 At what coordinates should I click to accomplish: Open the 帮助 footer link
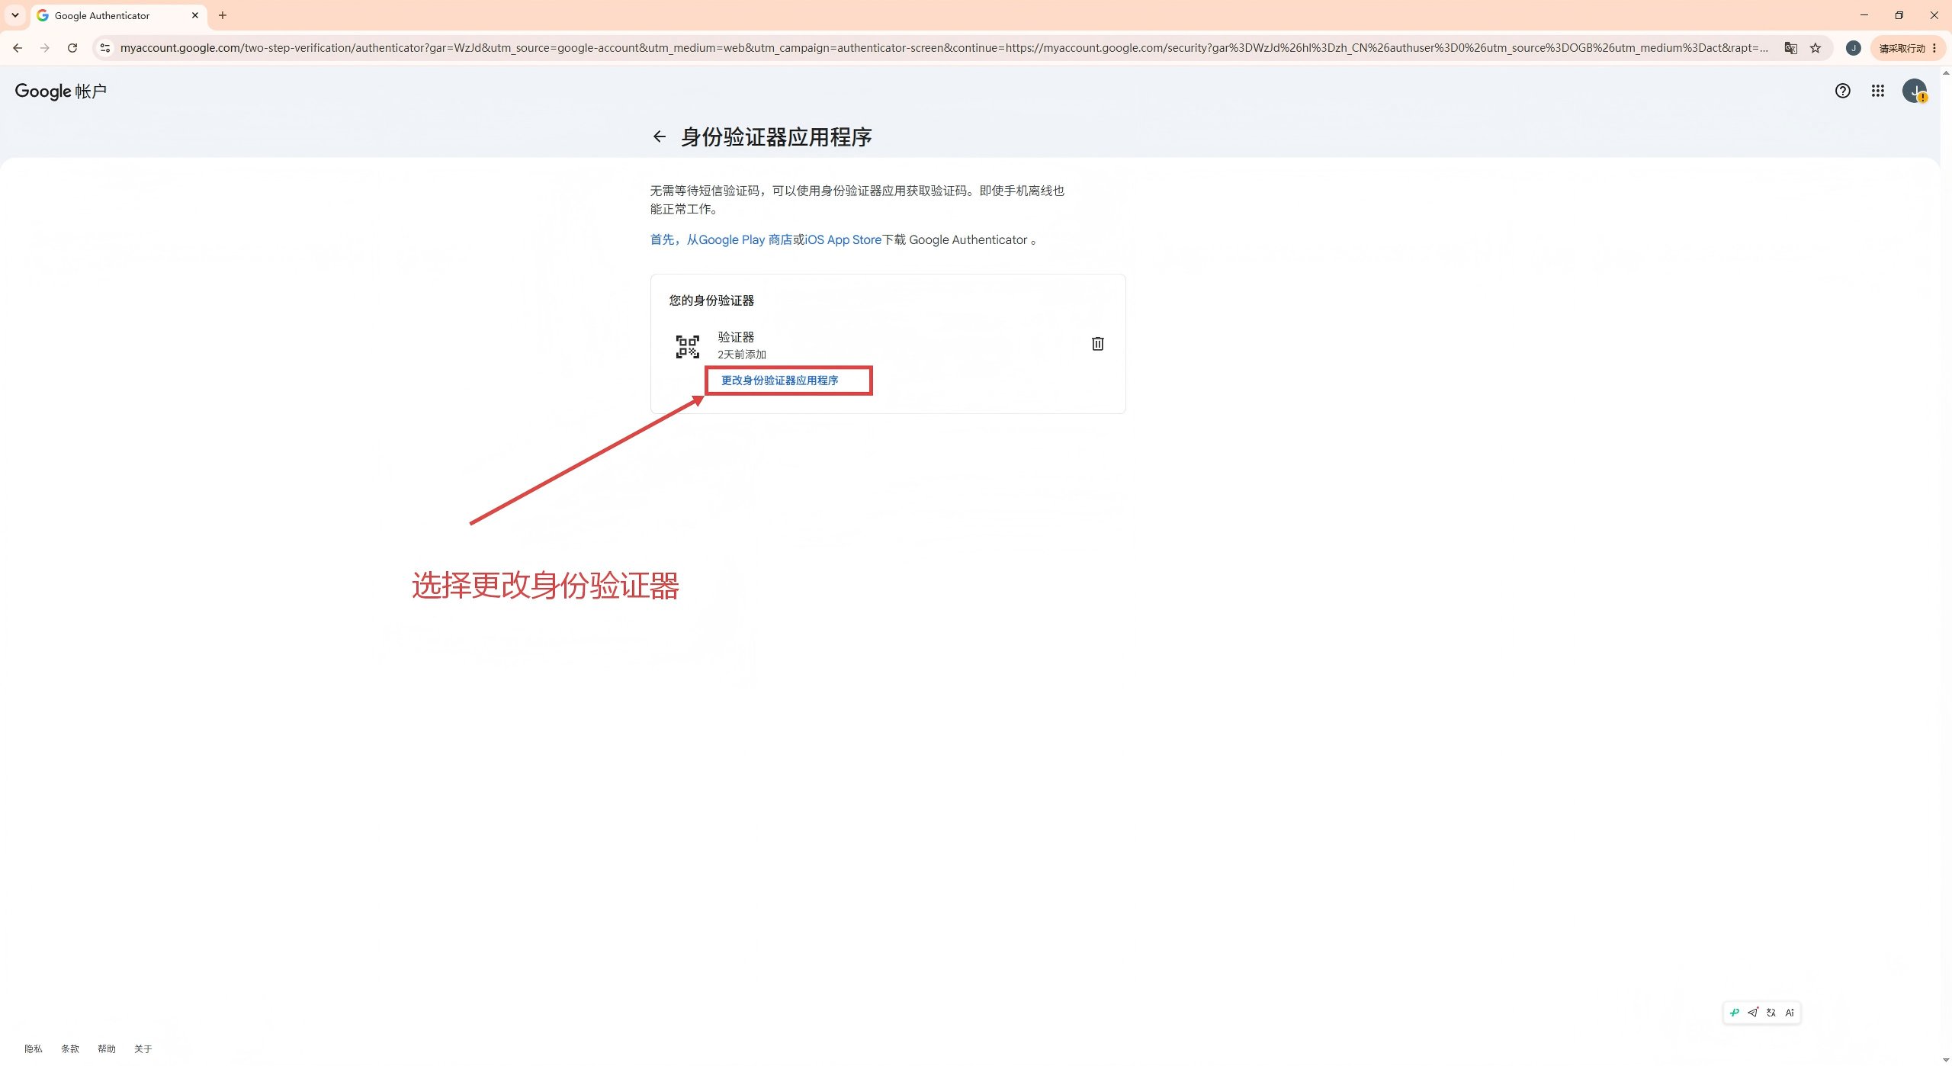coord(107,1049)
